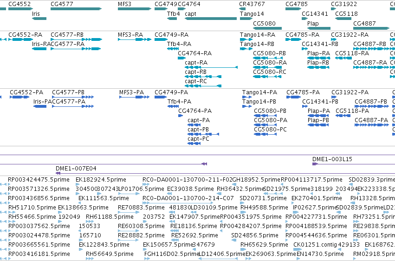The width and height of the screenshot is (395, 261).
Task: Select the Tfb4 gene label
Action: [x=173, y=14]
